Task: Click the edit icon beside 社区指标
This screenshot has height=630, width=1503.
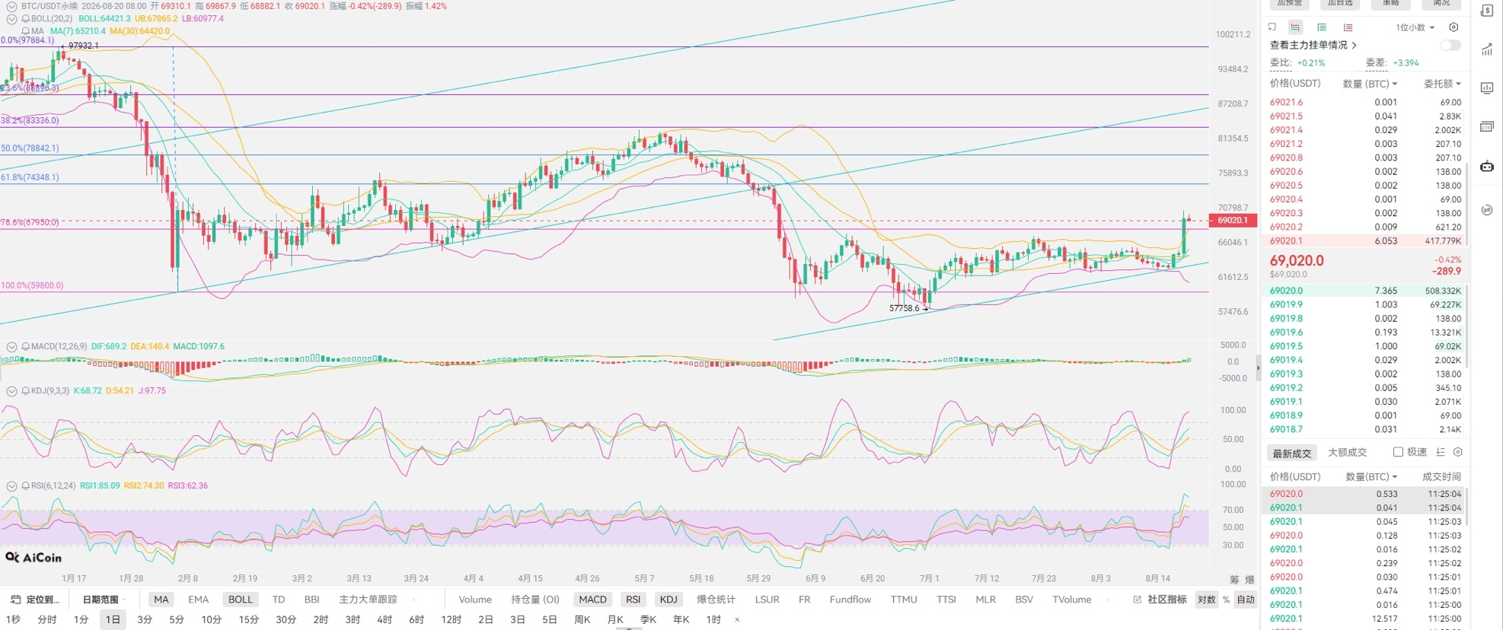Action: tap(1138, 600)
